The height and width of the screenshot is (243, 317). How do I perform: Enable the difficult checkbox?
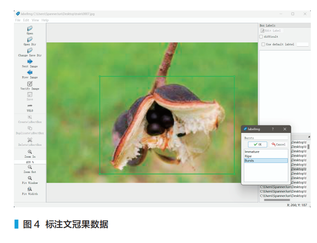coord(261,37)
